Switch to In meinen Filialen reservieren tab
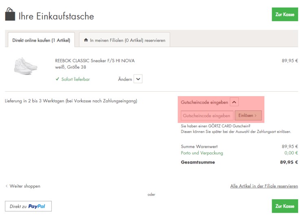301x215 pixels. coord(124,40)
